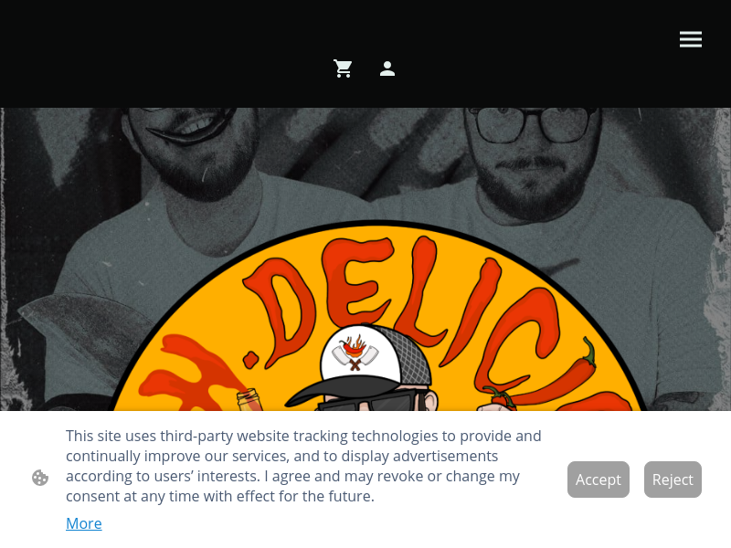Click the crossed cleavers emblem on cap

point(355,353)
